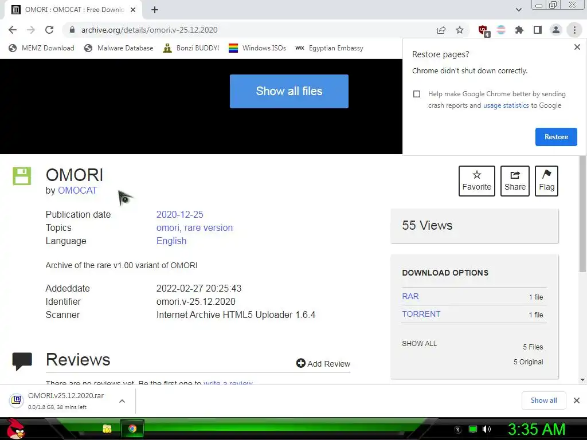Favorite this item with the star button
Image resolution: width=587 pixels, height=440 pixels.
476,180
